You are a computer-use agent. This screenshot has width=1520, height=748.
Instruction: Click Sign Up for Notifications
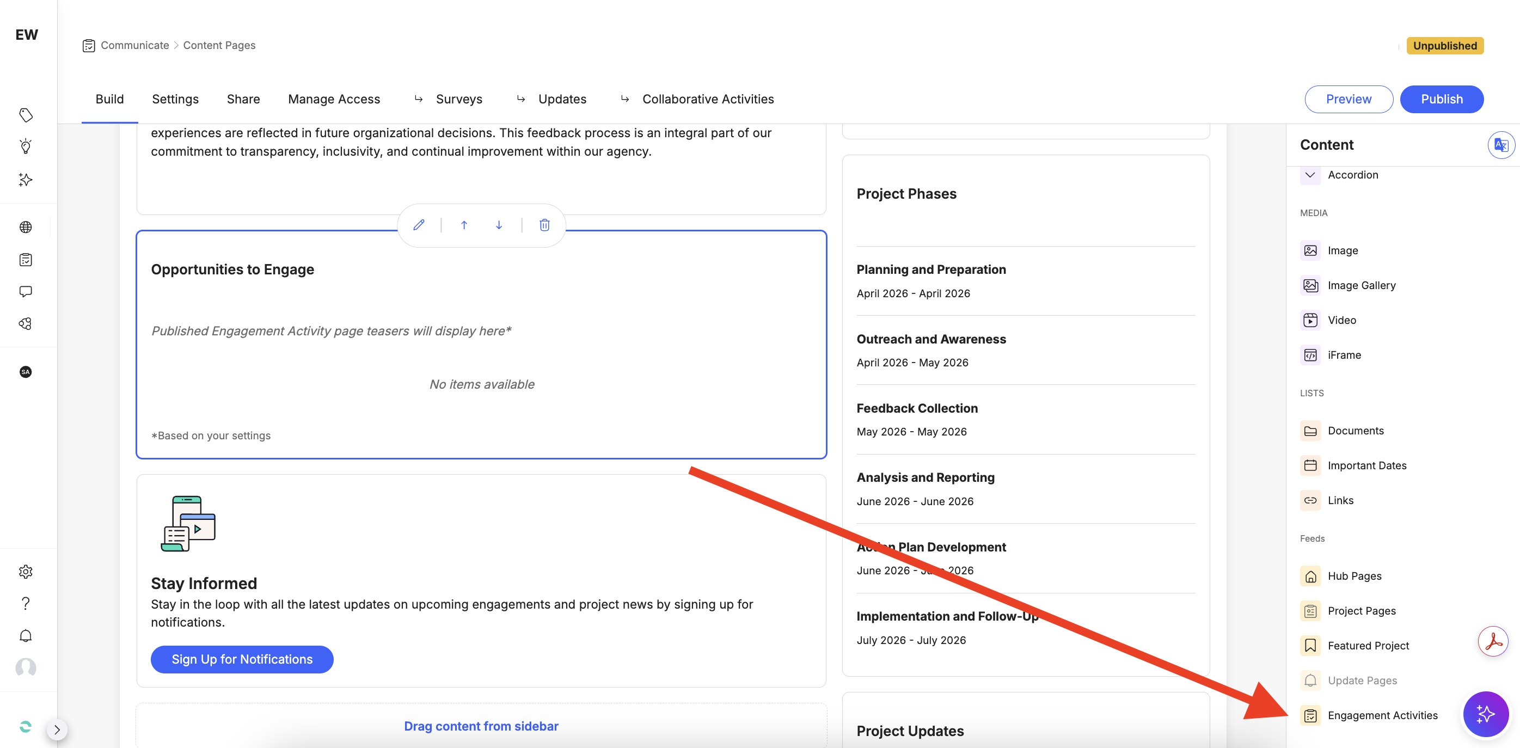pos(242,659)
